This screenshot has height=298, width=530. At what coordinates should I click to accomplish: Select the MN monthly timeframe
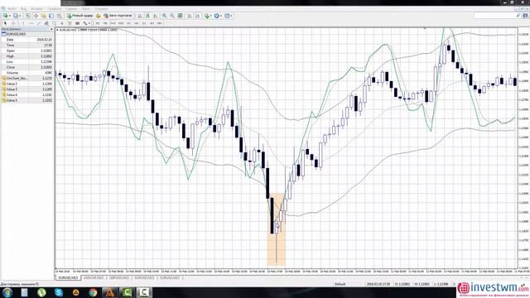coord(160,23)
